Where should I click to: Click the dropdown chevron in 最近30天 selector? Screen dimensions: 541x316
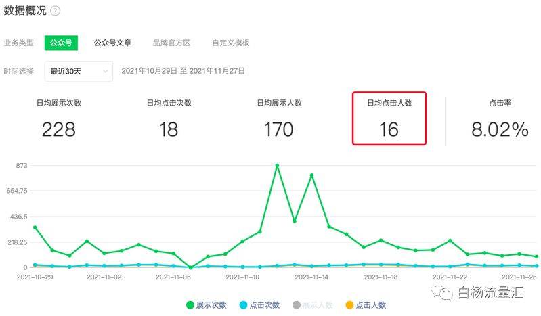click(105, 72)
